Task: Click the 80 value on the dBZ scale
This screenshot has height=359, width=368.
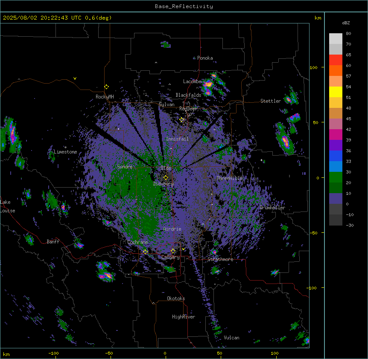Action: (x=348, y=34)
